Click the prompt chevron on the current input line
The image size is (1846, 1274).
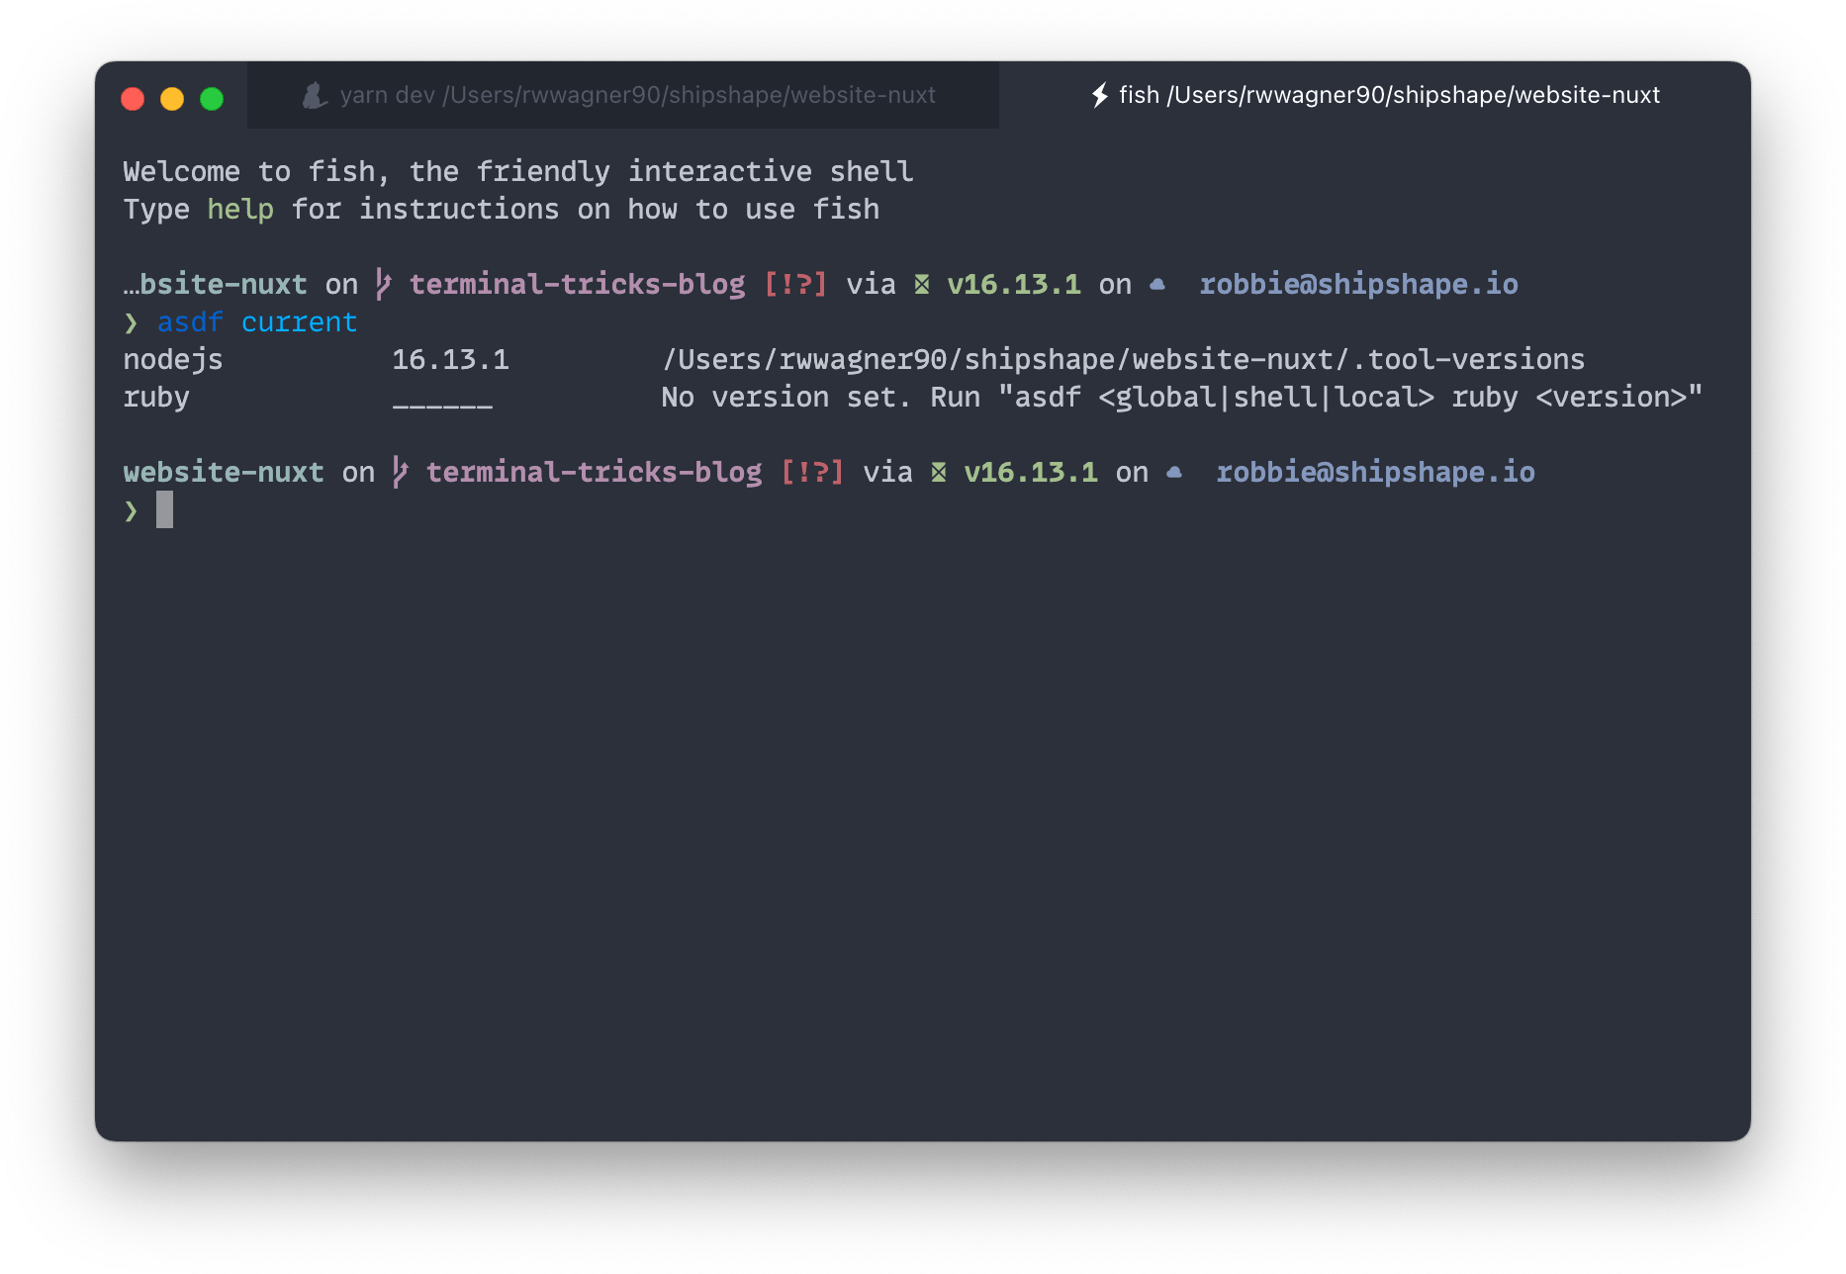[131, 509]
